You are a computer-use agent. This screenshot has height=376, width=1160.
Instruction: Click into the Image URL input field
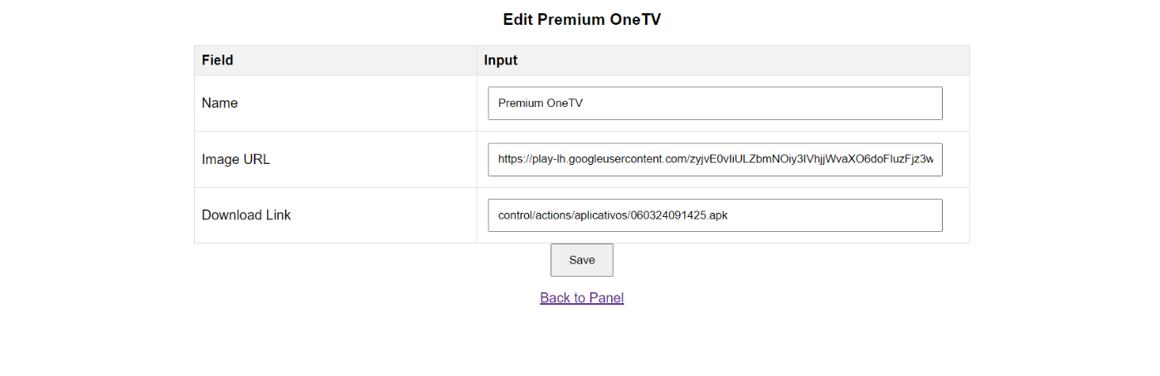(715, 160)
